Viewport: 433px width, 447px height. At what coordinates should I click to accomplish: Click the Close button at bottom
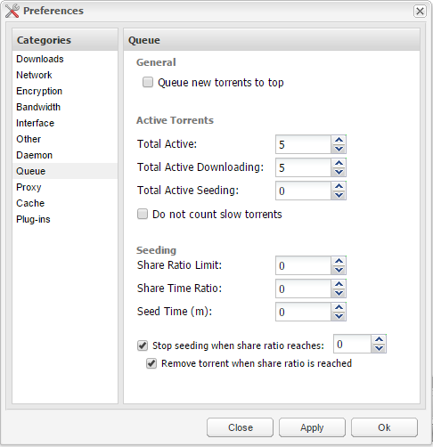pyautogui.click(x=240, y=427)
